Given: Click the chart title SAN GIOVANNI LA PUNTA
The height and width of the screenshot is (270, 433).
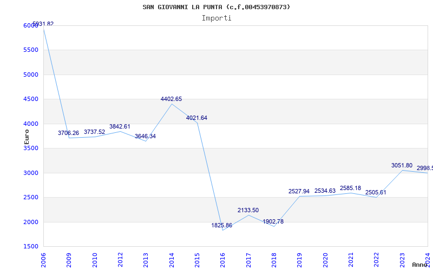Looking at the screenshot, I should point(216,7).
